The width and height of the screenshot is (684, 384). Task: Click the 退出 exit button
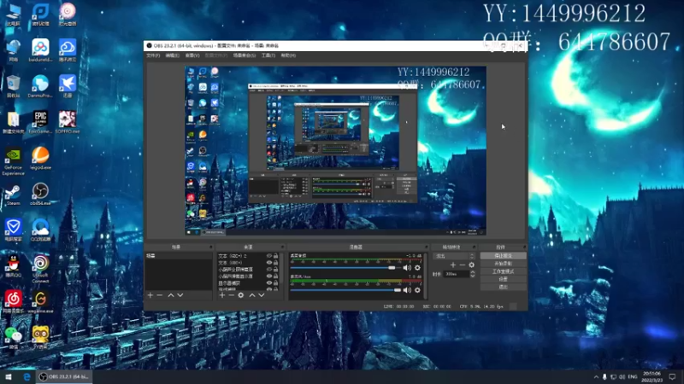click(x=503, y=288)
